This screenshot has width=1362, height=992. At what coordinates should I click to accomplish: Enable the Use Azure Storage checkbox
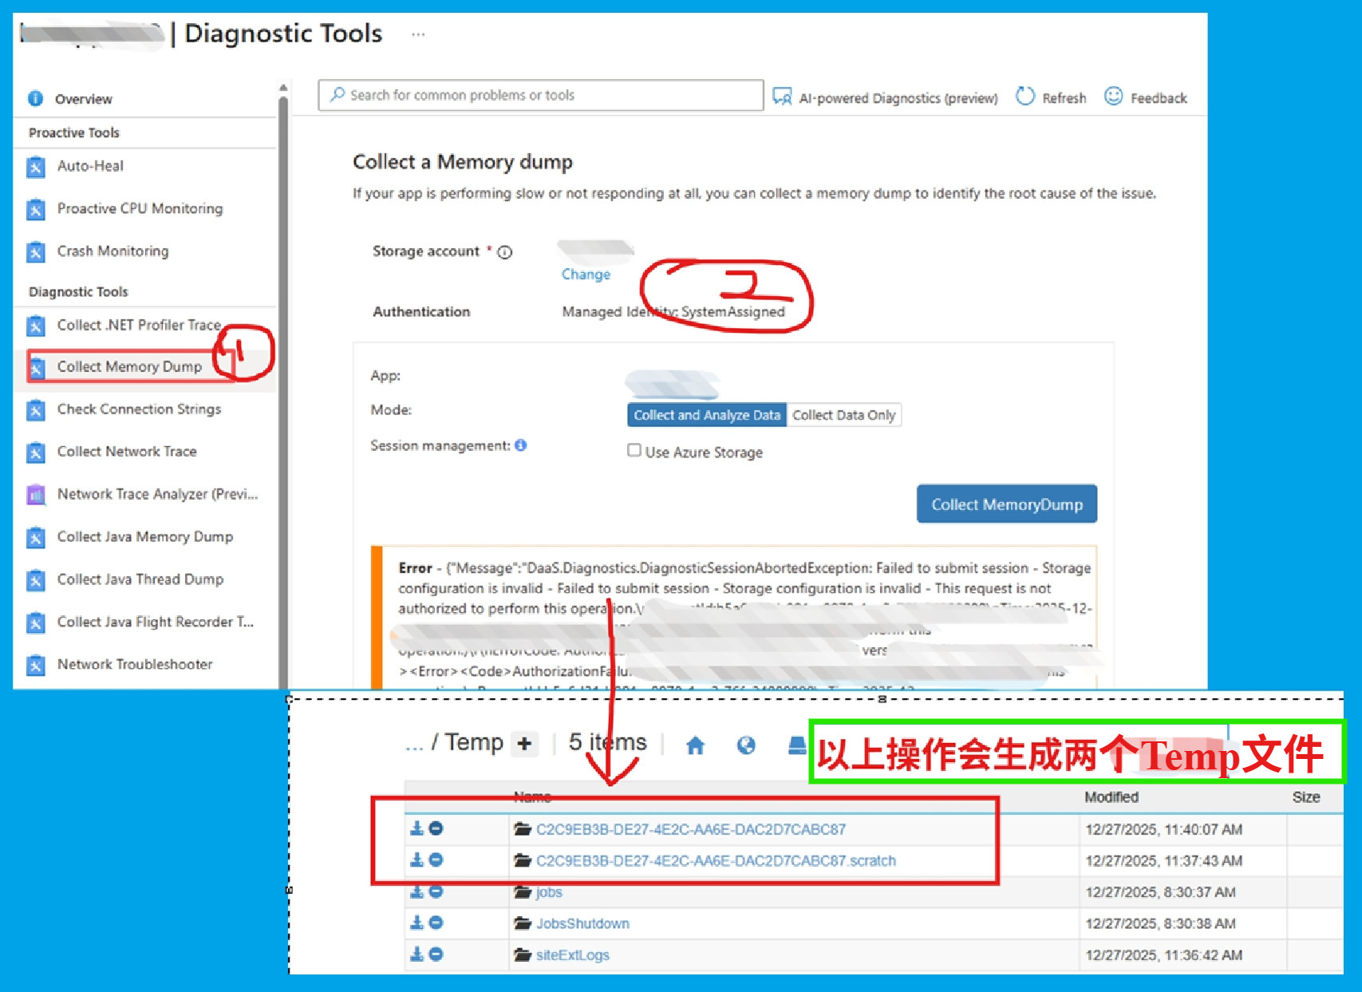(x=634, y=450)
